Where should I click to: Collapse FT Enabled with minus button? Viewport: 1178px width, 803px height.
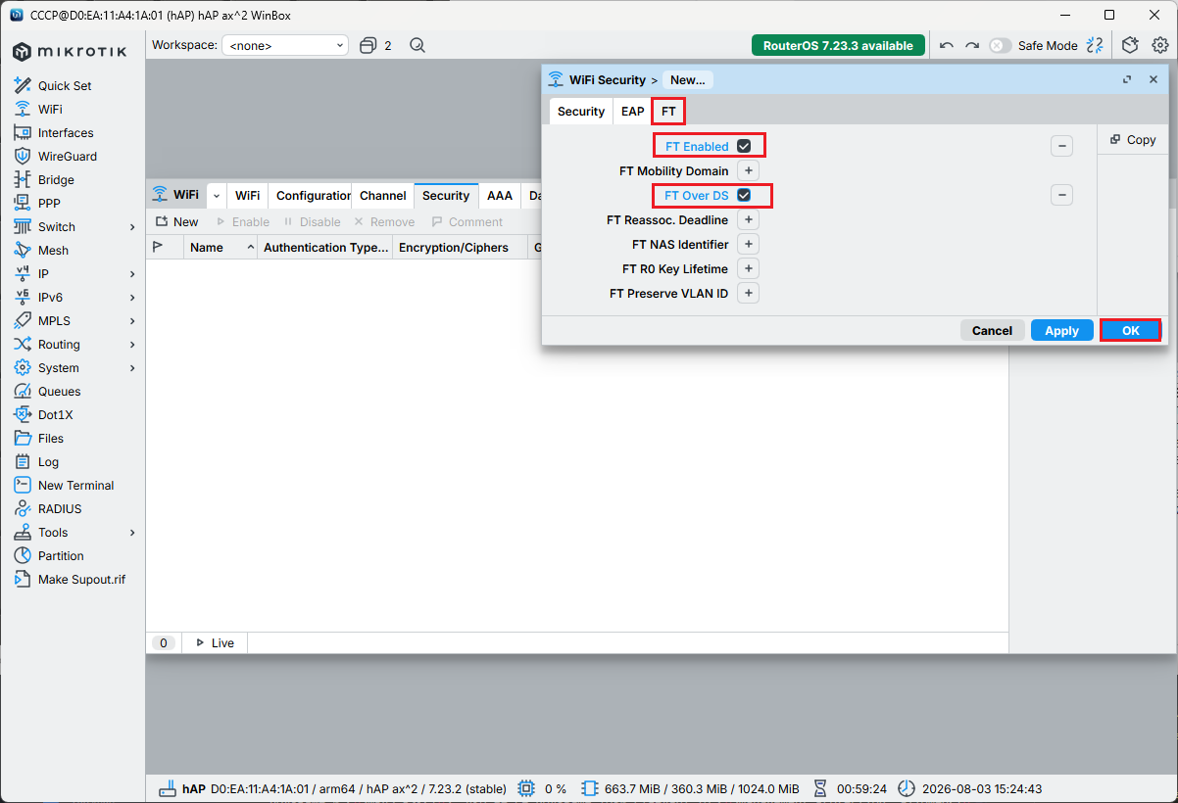pyautogui.click(x=1061, y=146)
